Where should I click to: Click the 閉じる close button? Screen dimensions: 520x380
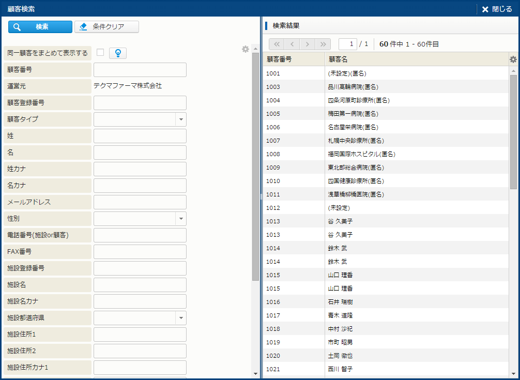pos(497,9)
